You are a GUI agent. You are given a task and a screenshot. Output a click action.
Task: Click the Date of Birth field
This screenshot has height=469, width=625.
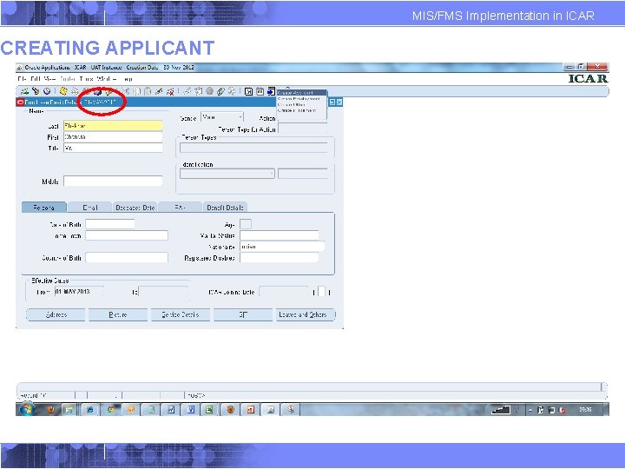pyautogui.click(x=110, y=224)
